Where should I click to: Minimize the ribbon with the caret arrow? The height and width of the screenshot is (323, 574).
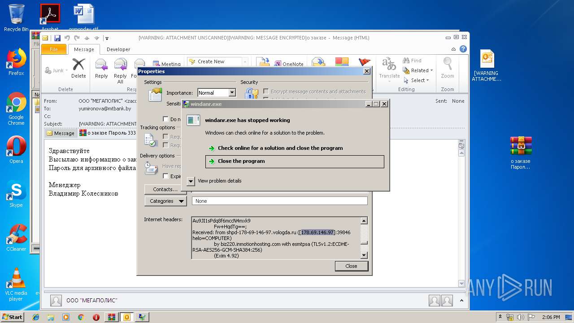454,49
